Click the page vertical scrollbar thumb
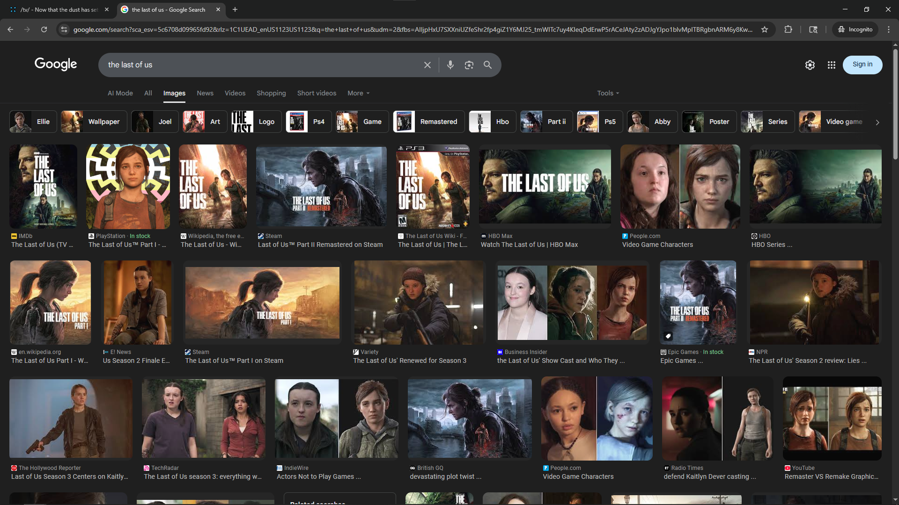Image resolution: width=899 pixels, height=505 pixels. click(x=895, y=105)
